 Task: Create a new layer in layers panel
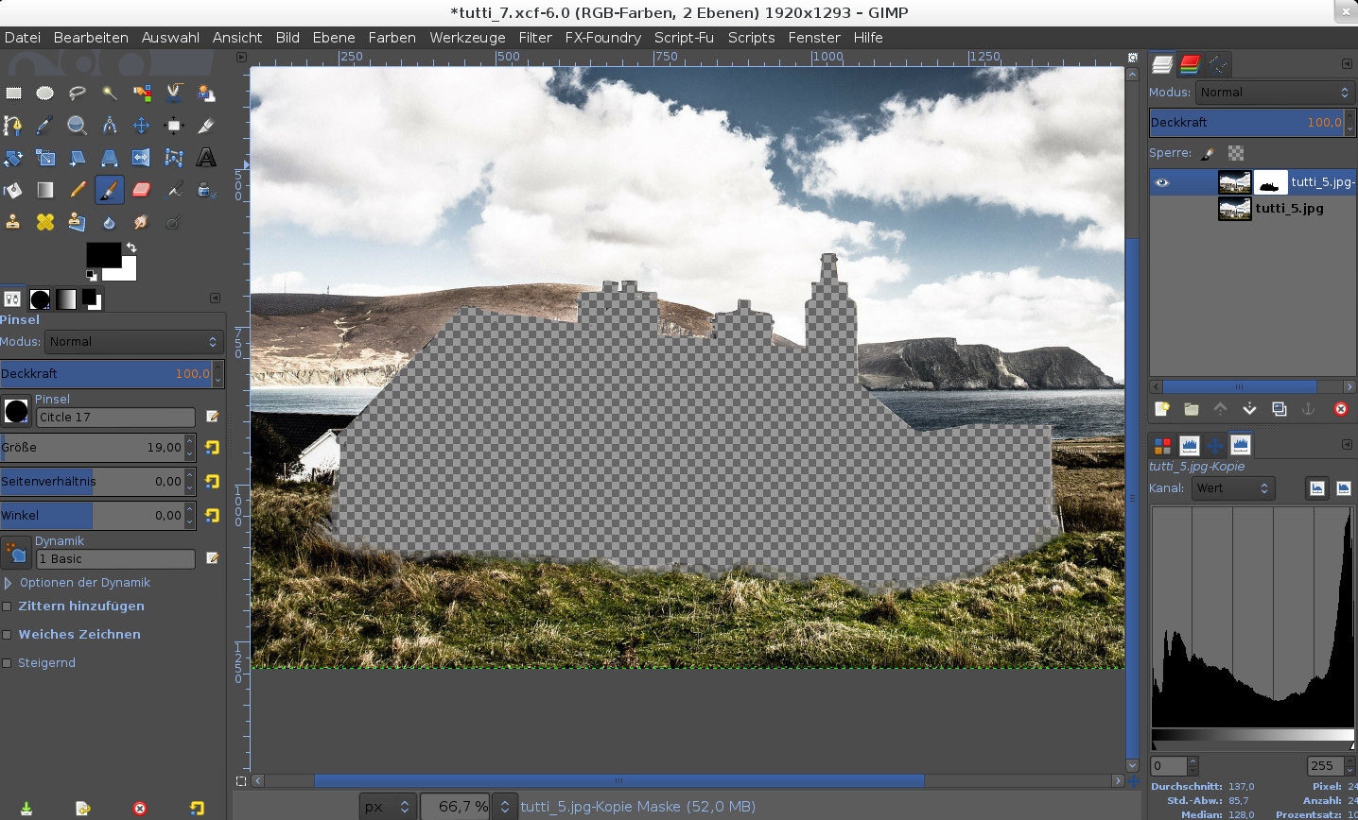[1161, 409]
